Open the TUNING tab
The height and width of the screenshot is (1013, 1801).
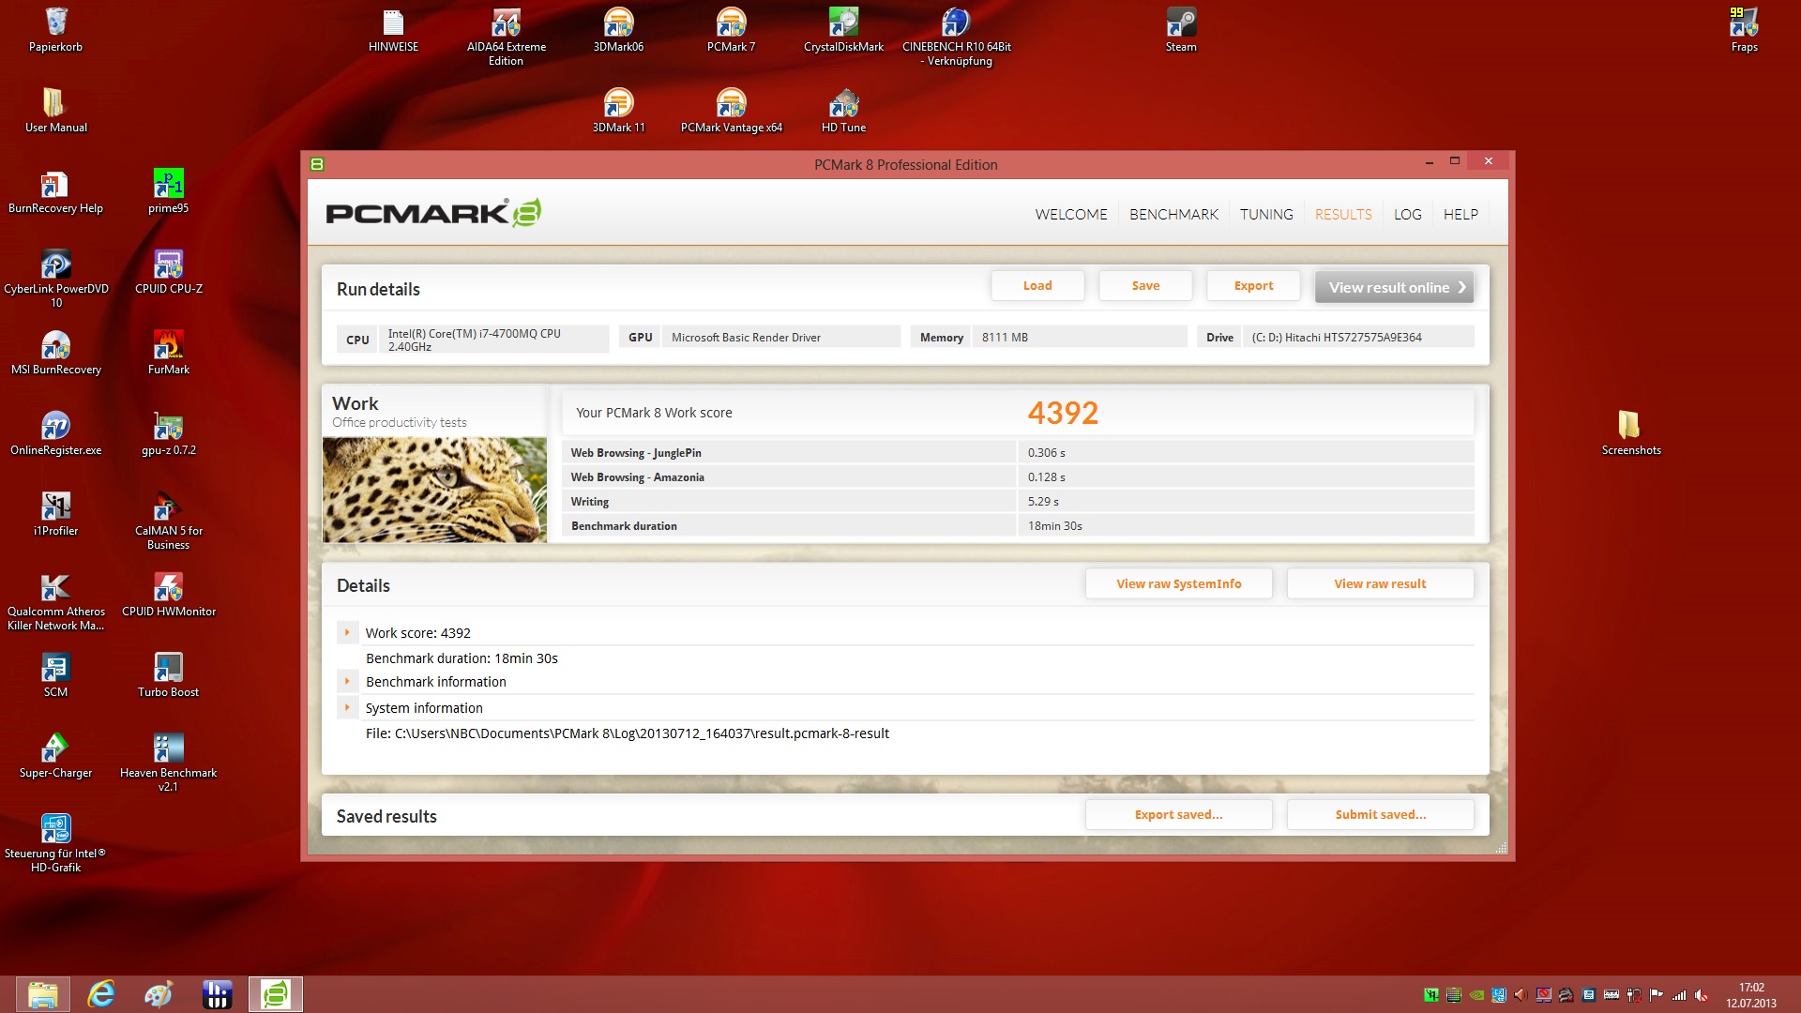[x=1266, y=215]
